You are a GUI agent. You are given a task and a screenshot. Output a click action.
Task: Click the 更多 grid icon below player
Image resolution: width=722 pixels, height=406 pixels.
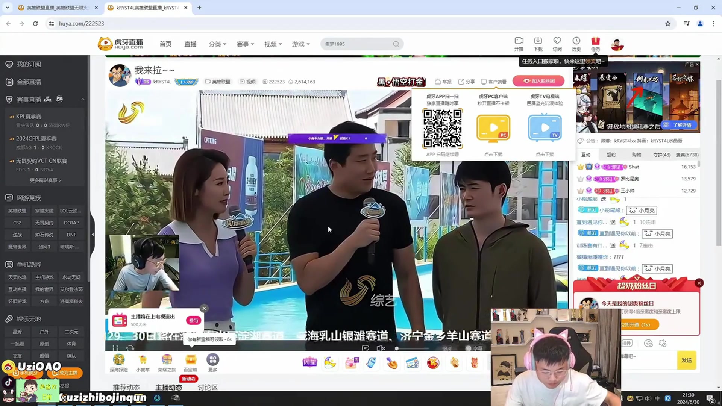click(x=213, y=360)
